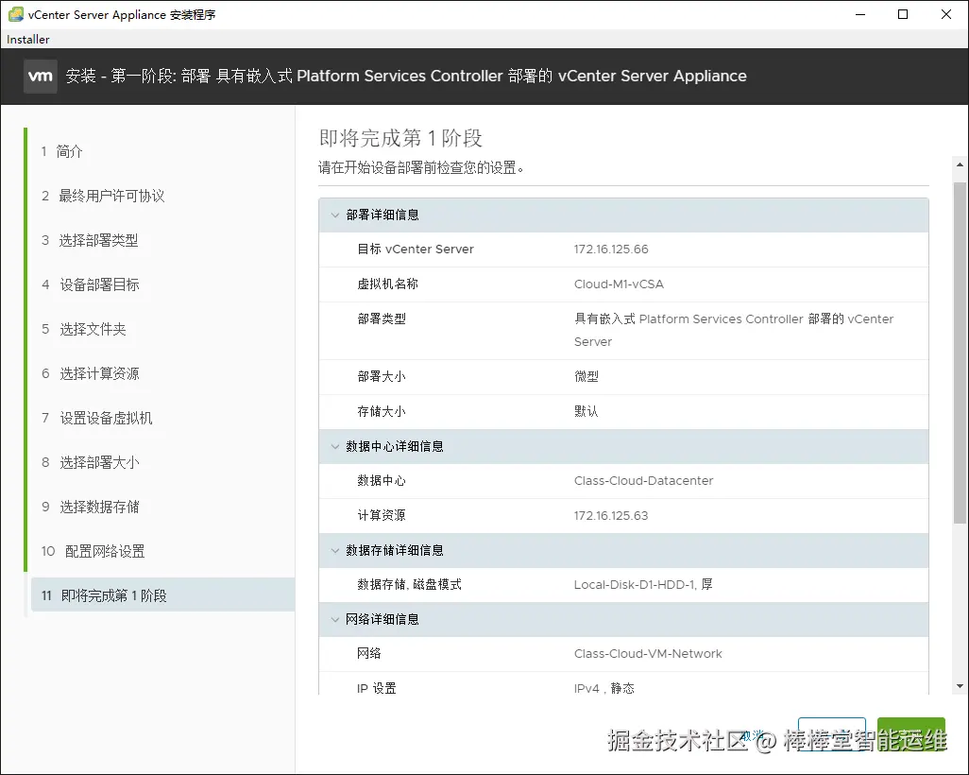Click the 取消 cancel link
Viewport: 969px width, 775px height.
tap(754, 734)
